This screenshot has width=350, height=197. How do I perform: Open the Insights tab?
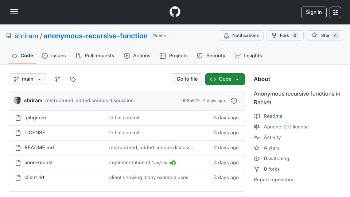pos(248,55)
